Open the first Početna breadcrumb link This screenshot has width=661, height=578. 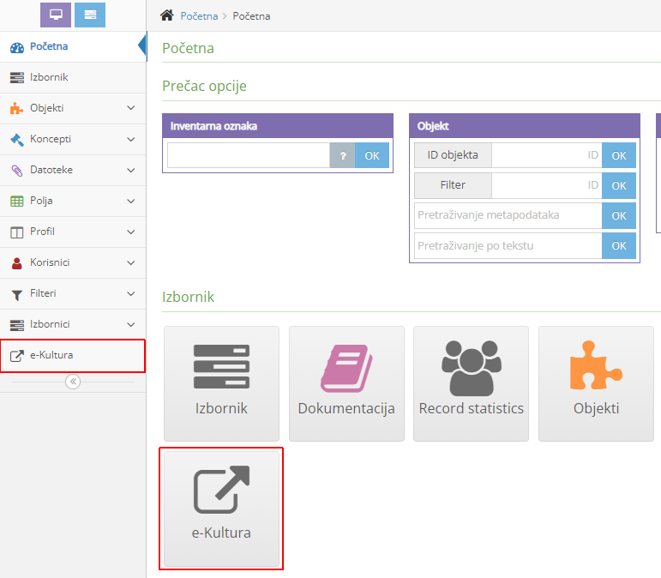point(199,16)
